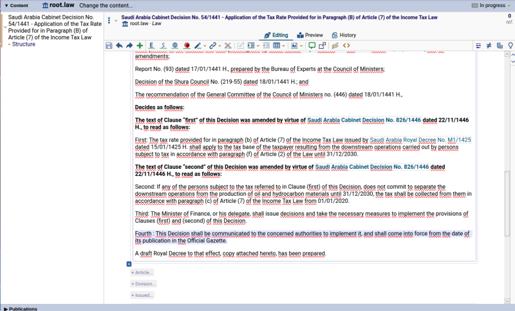This screenshot has height=311, width=515.
Task: Click Change the content... in header
Action: click(106, 6)
